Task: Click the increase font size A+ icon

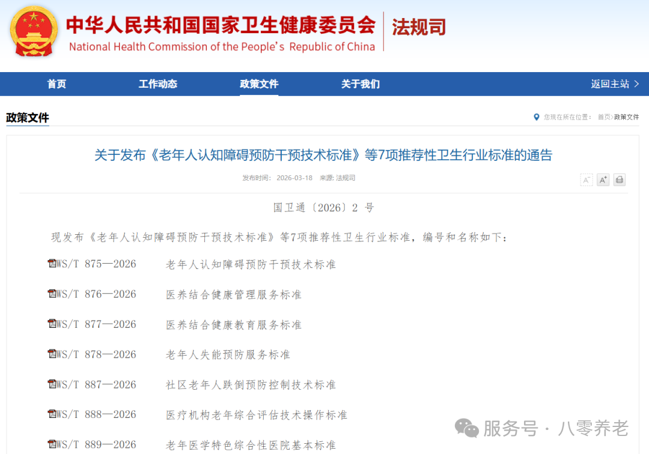Action: click(x=603, y=180)
